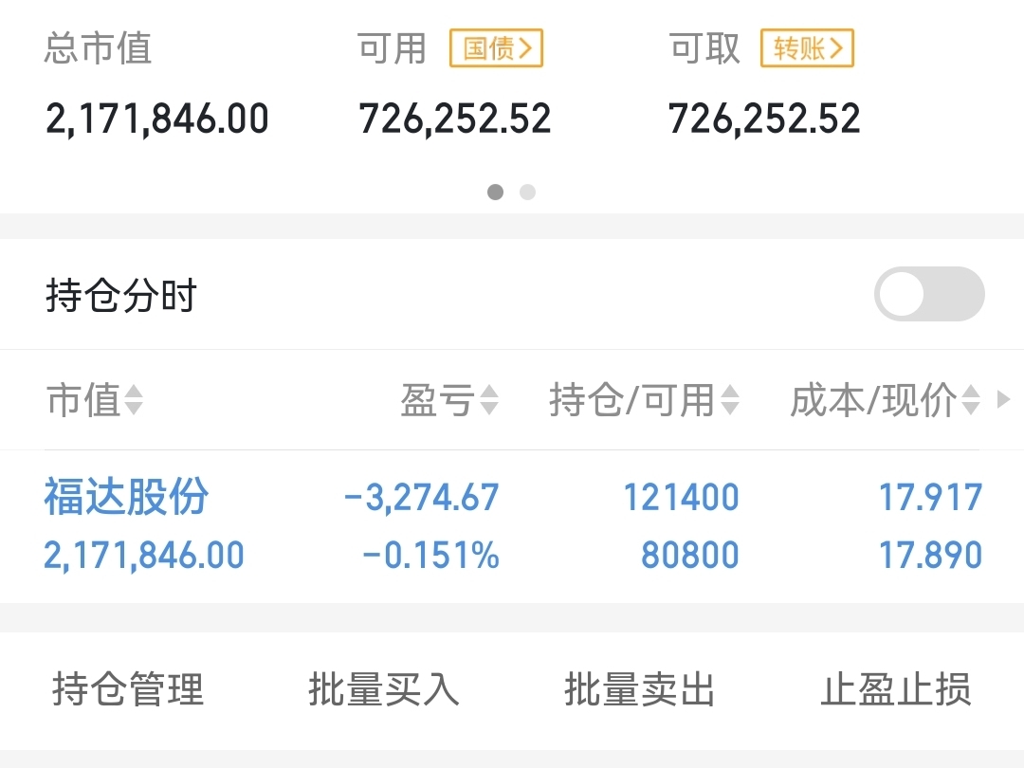This screenshot has width=1024, height=768.
Task: Select the 总市值 value 2,171,846.00 at top
Action: (x=157, y=119)
